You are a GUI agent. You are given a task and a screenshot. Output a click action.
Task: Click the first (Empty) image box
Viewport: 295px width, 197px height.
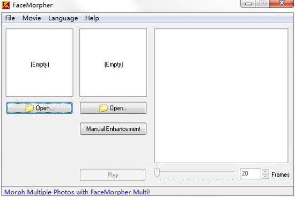pos(40,62)
